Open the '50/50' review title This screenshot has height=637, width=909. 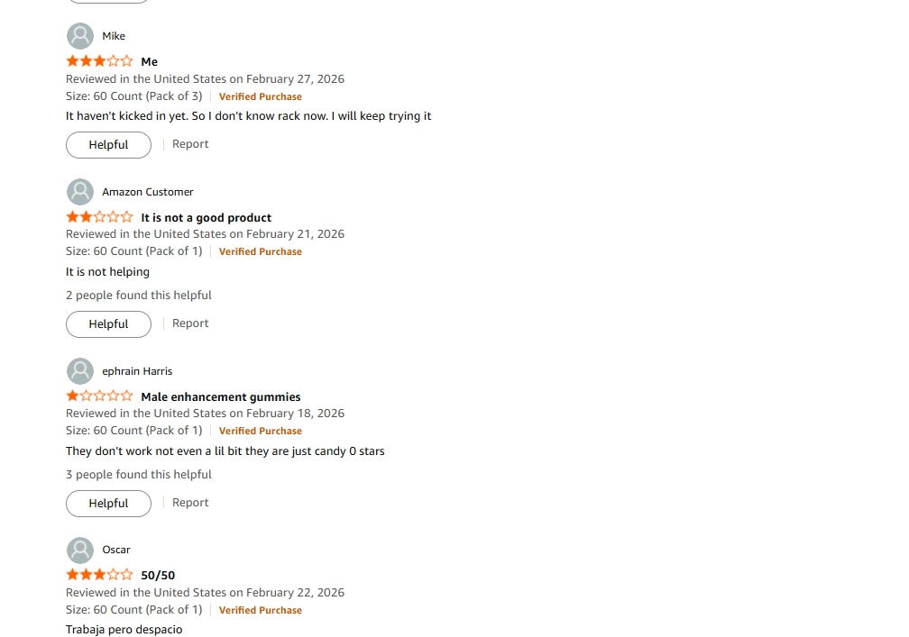pyautogui.click(x=158, y=576)
